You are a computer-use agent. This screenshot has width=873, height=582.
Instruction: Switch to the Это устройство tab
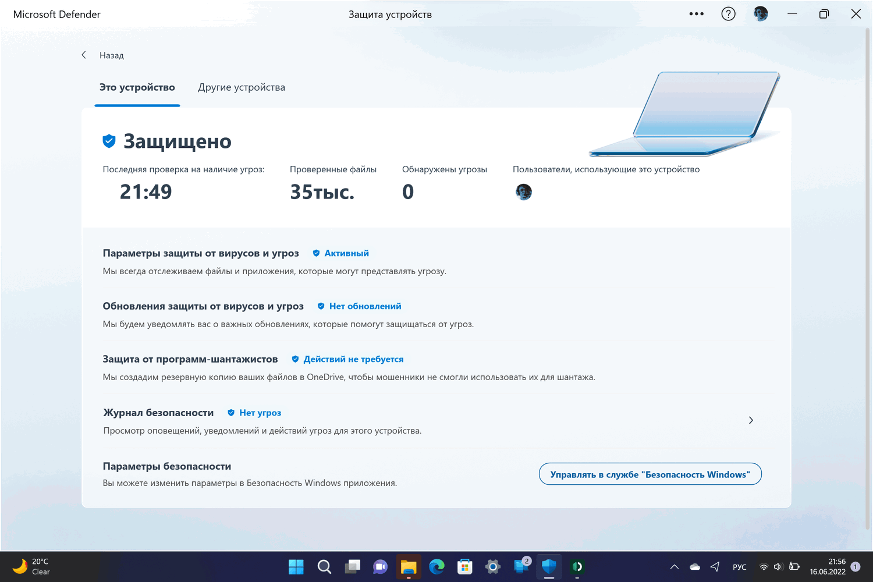137,87
